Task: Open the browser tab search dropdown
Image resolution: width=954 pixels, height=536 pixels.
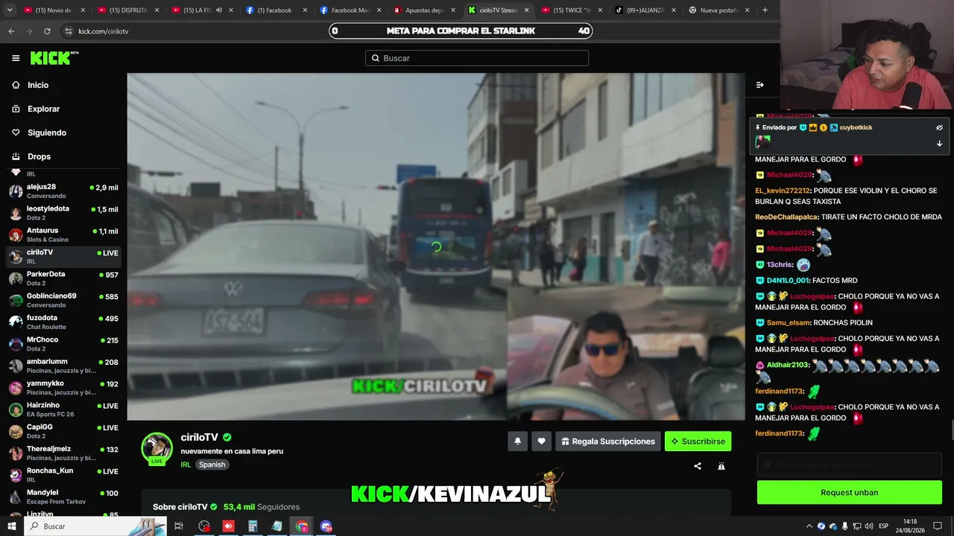Action: pos(10,10)
